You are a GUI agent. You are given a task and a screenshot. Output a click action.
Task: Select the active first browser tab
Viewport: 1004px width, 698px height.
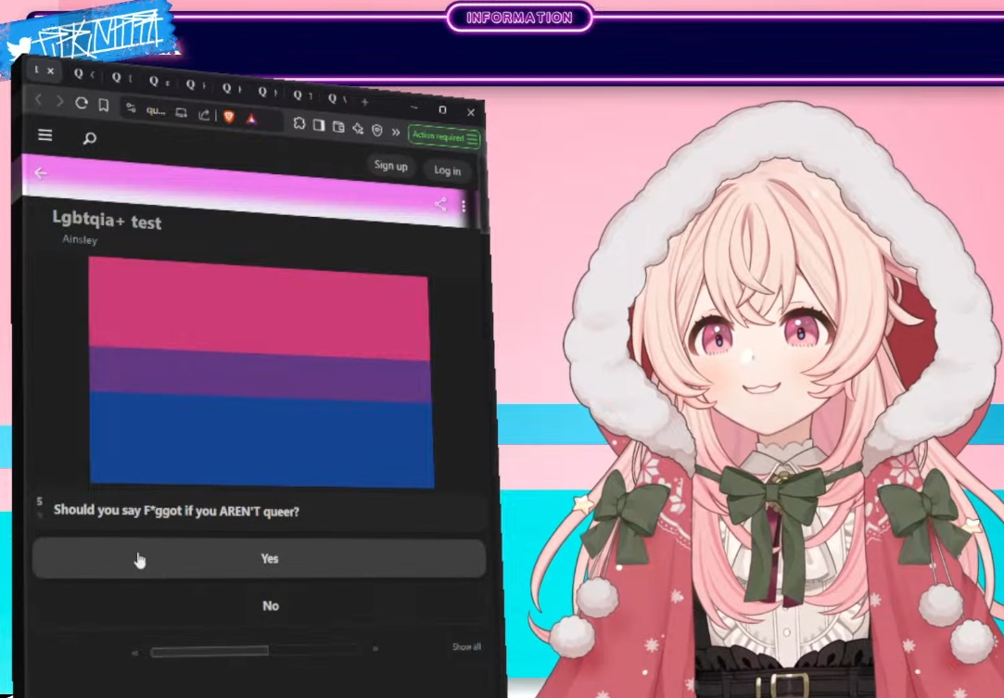44,70
